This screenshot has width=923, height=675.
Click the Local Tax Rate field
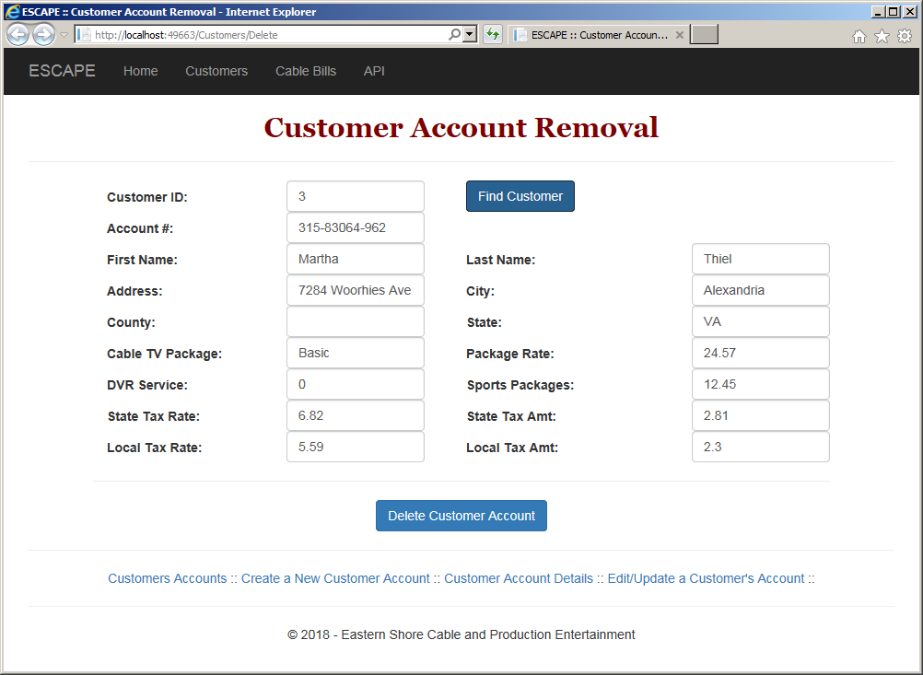(x=356, y=447)
